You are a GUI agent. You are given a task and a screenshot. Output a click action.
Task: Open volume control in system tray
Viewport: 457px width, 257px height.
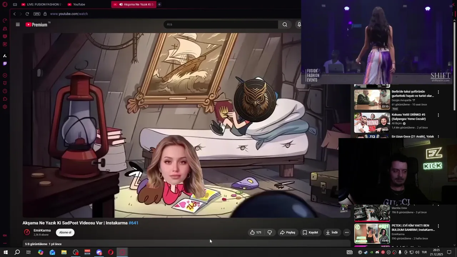[x=417, y=252]
